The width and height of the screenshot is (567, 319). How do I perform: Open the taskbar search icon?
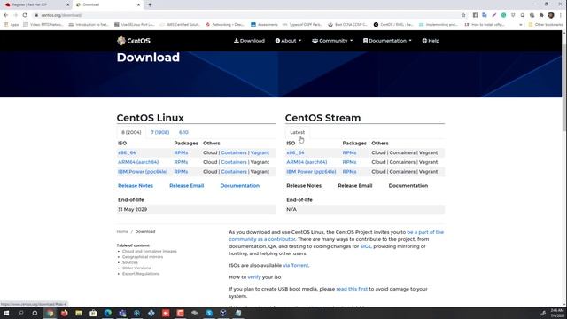[20, 313]
